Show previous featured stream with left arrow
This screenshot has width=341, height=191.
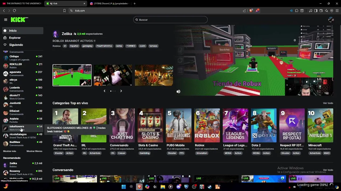[104, 91]
